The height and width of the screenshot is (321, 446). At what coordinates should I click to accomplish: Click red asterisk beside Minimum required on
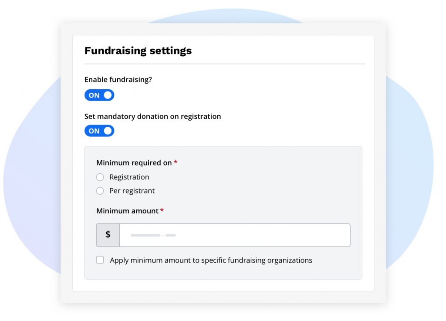176,162
